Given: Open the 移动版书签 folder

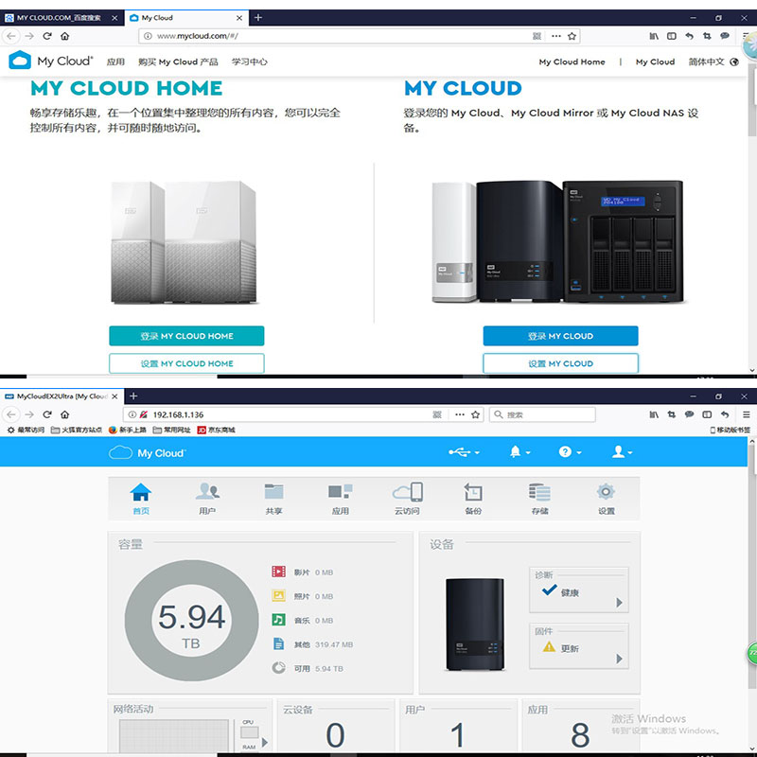Looking at the screenshot, I should tap(730, 430).
